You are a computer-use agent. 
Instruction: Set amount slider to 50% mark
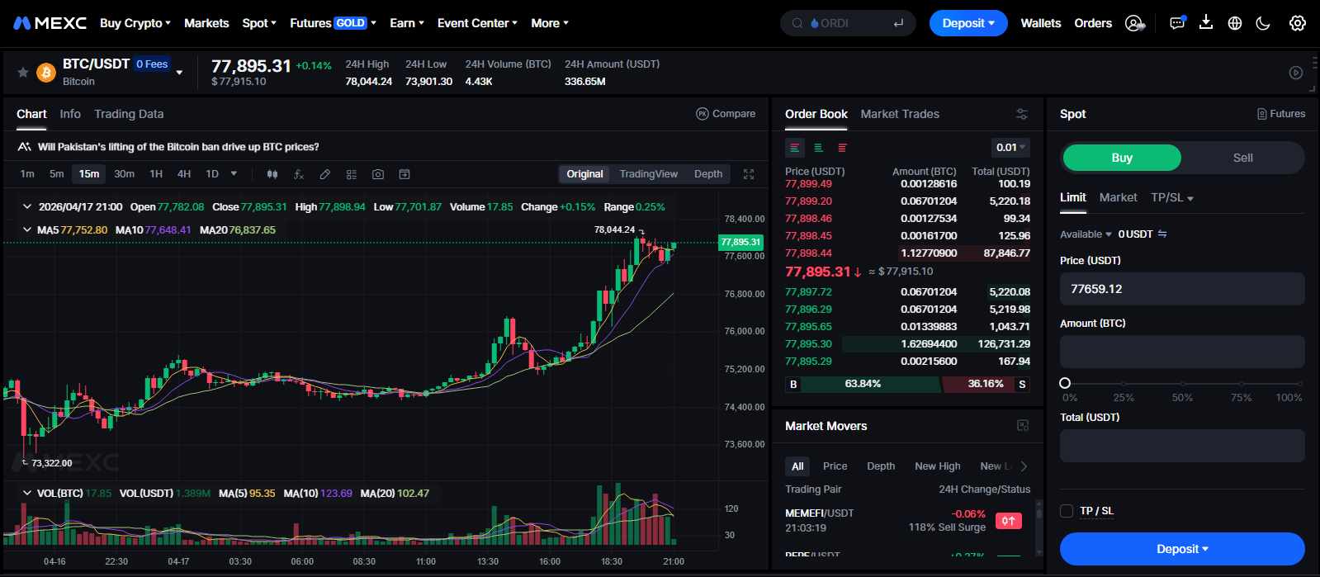click(1182, 384)
